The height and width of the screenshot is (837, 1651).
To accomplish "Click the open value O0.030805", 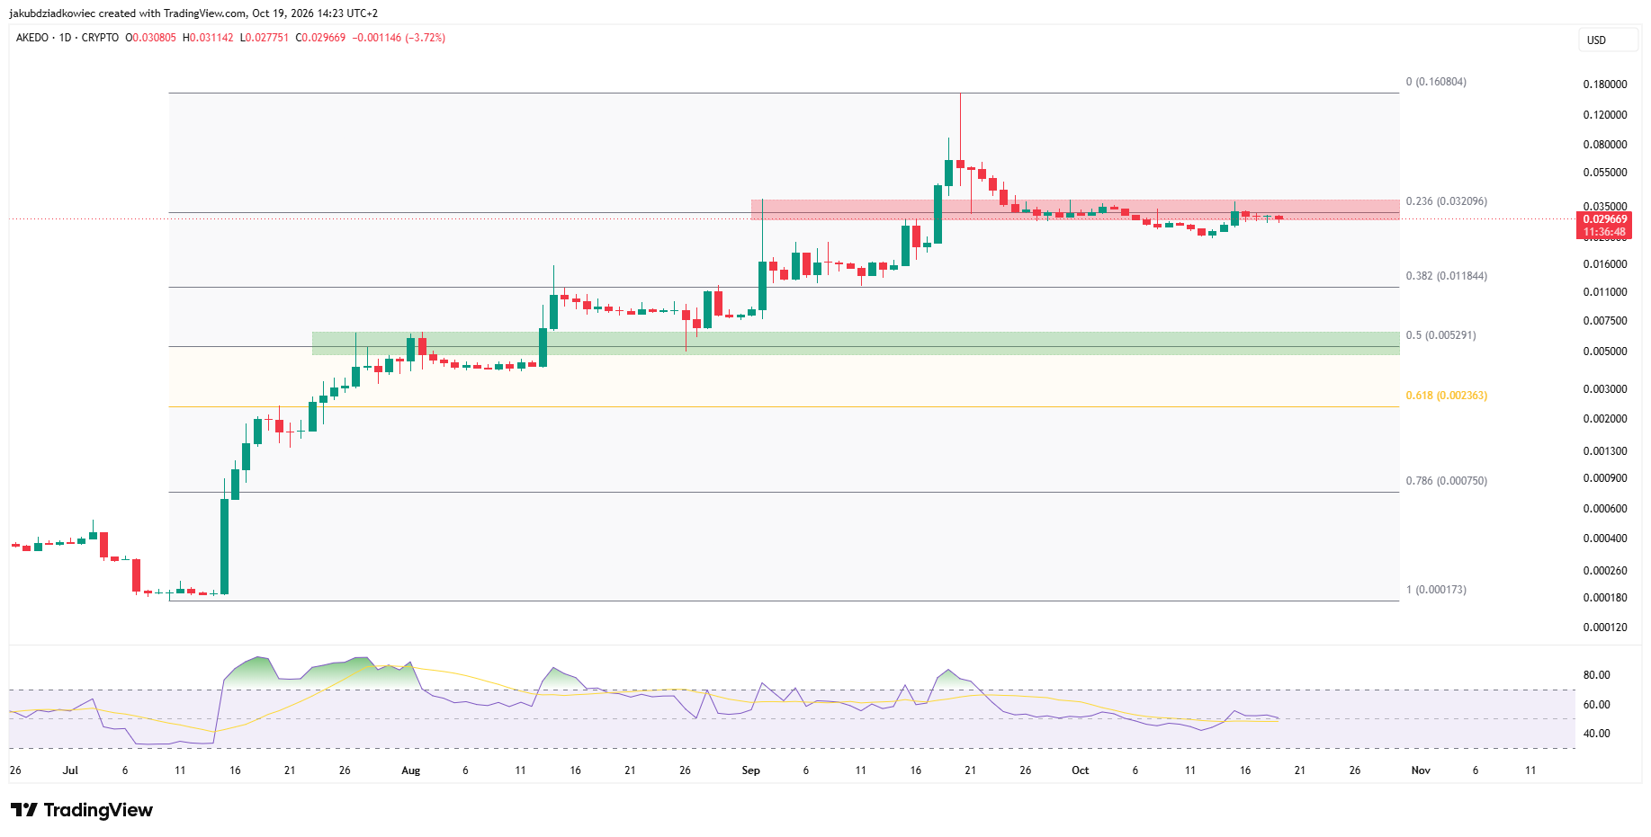I will click(150, 38).
